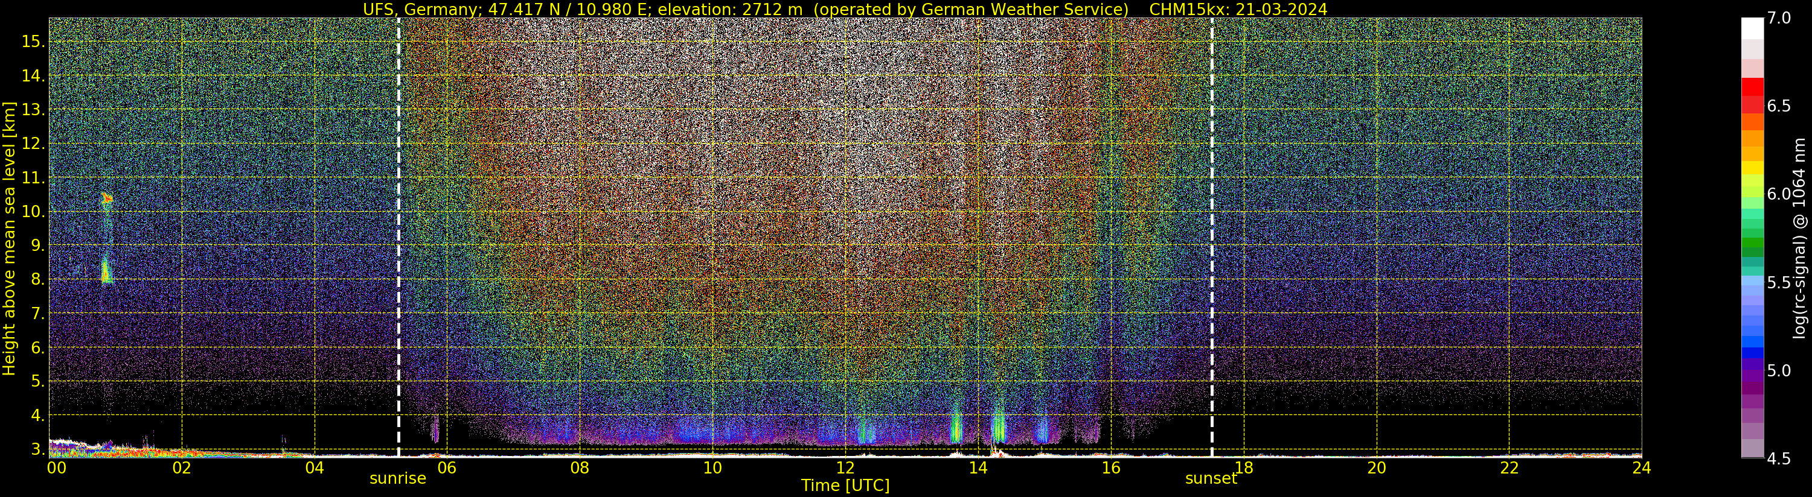Click the '4.' height tick label

38,416
